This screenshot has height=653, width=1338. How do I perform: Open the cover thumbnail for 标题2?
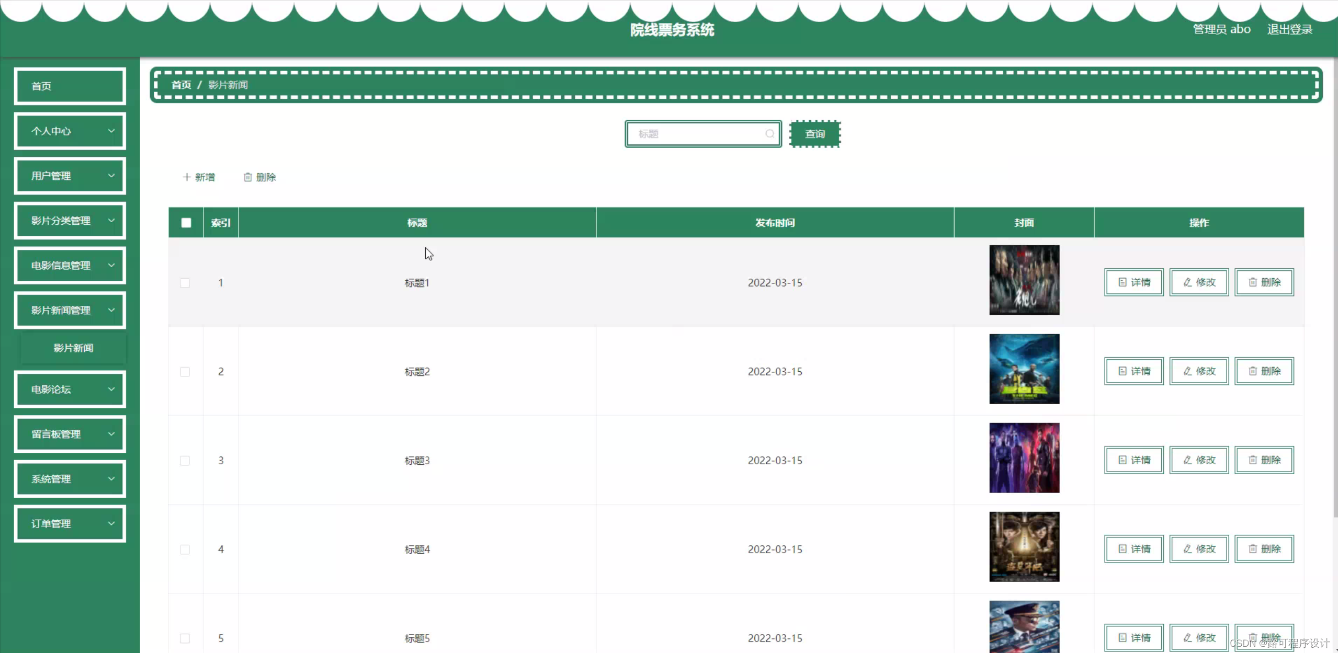1024,369
